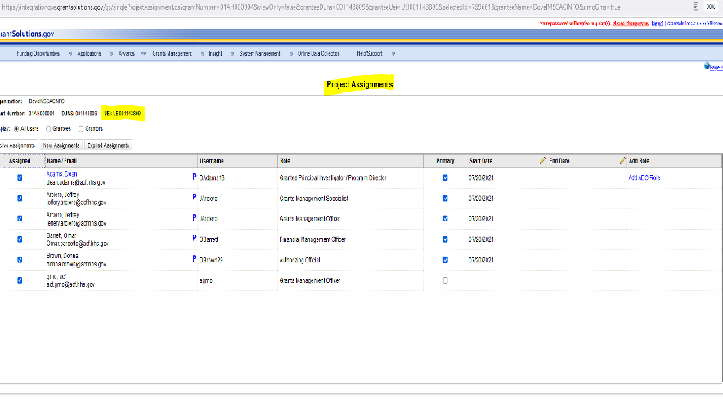
Task: Switch to the New Assignments tab
Action: click(61, 145)
